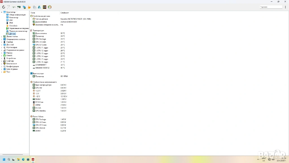This screenshot has width=289, height=163.
Task: Expand the Мултимедия tree node
Action: tap(1, 48)
